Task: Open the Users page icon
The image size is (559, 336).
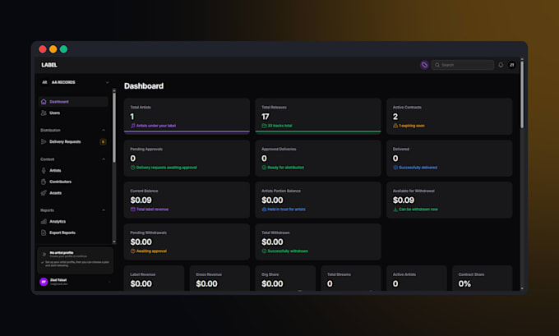Action: [44, 113]
